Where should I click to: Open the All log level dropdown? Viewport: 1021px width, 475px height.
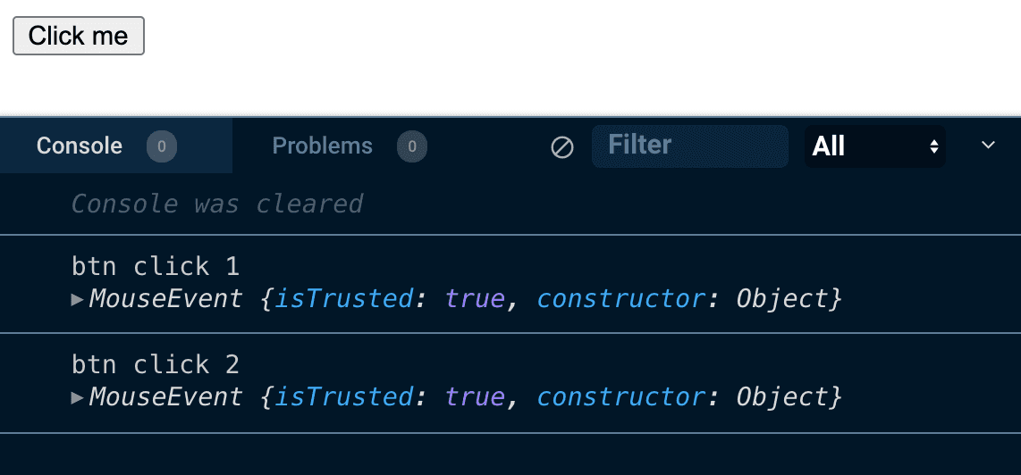coord(874,146)
